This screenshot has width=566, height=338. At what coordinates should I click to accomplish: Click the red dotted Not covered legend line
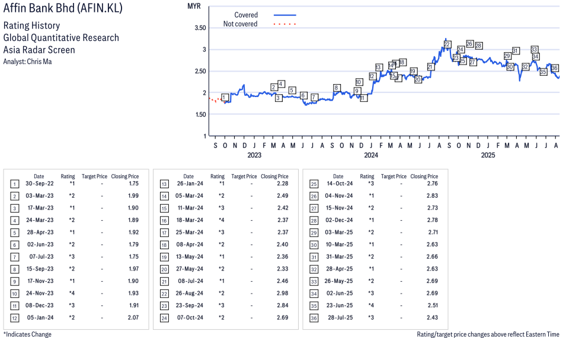285,24
